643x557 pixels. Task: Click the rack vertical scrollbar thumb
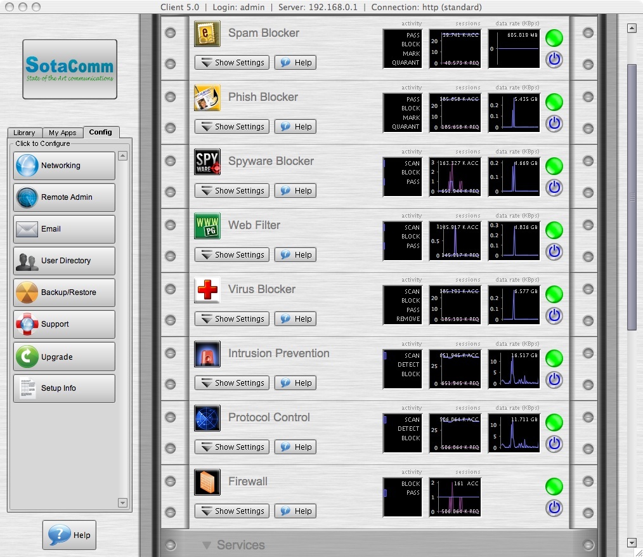click(x=632, y=197)
